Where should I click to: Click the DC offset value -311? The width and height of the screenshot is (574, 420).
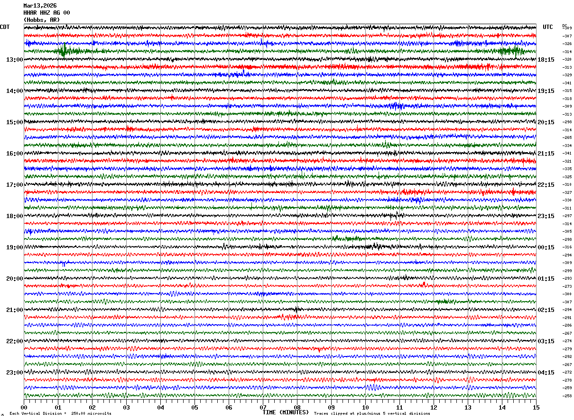[x=567, y=208]
